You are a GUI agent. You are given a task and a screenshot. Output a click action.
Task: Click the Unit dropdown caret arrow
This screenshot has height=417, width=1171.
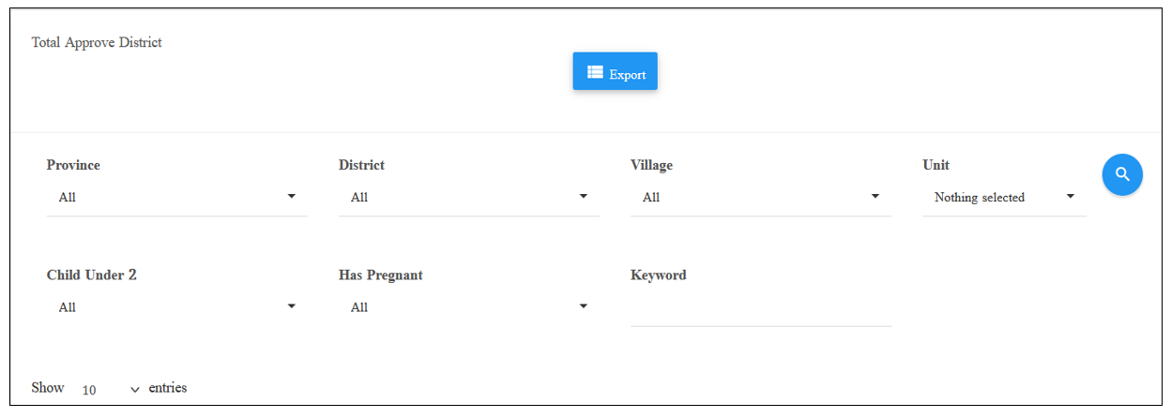pos(1071,197)
